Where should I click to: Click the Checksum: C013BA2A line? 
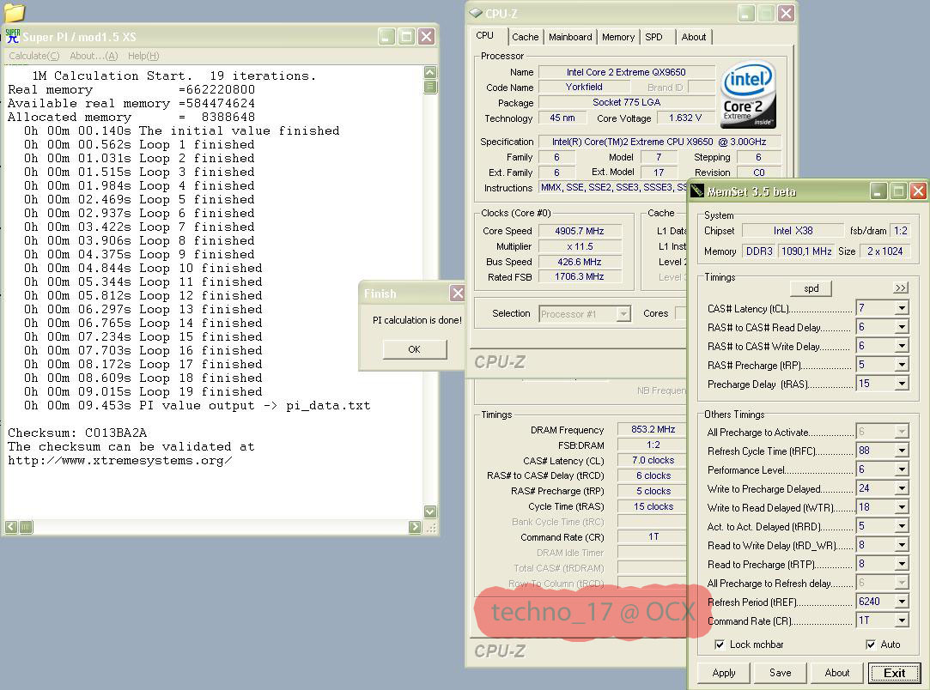(77, 433)
